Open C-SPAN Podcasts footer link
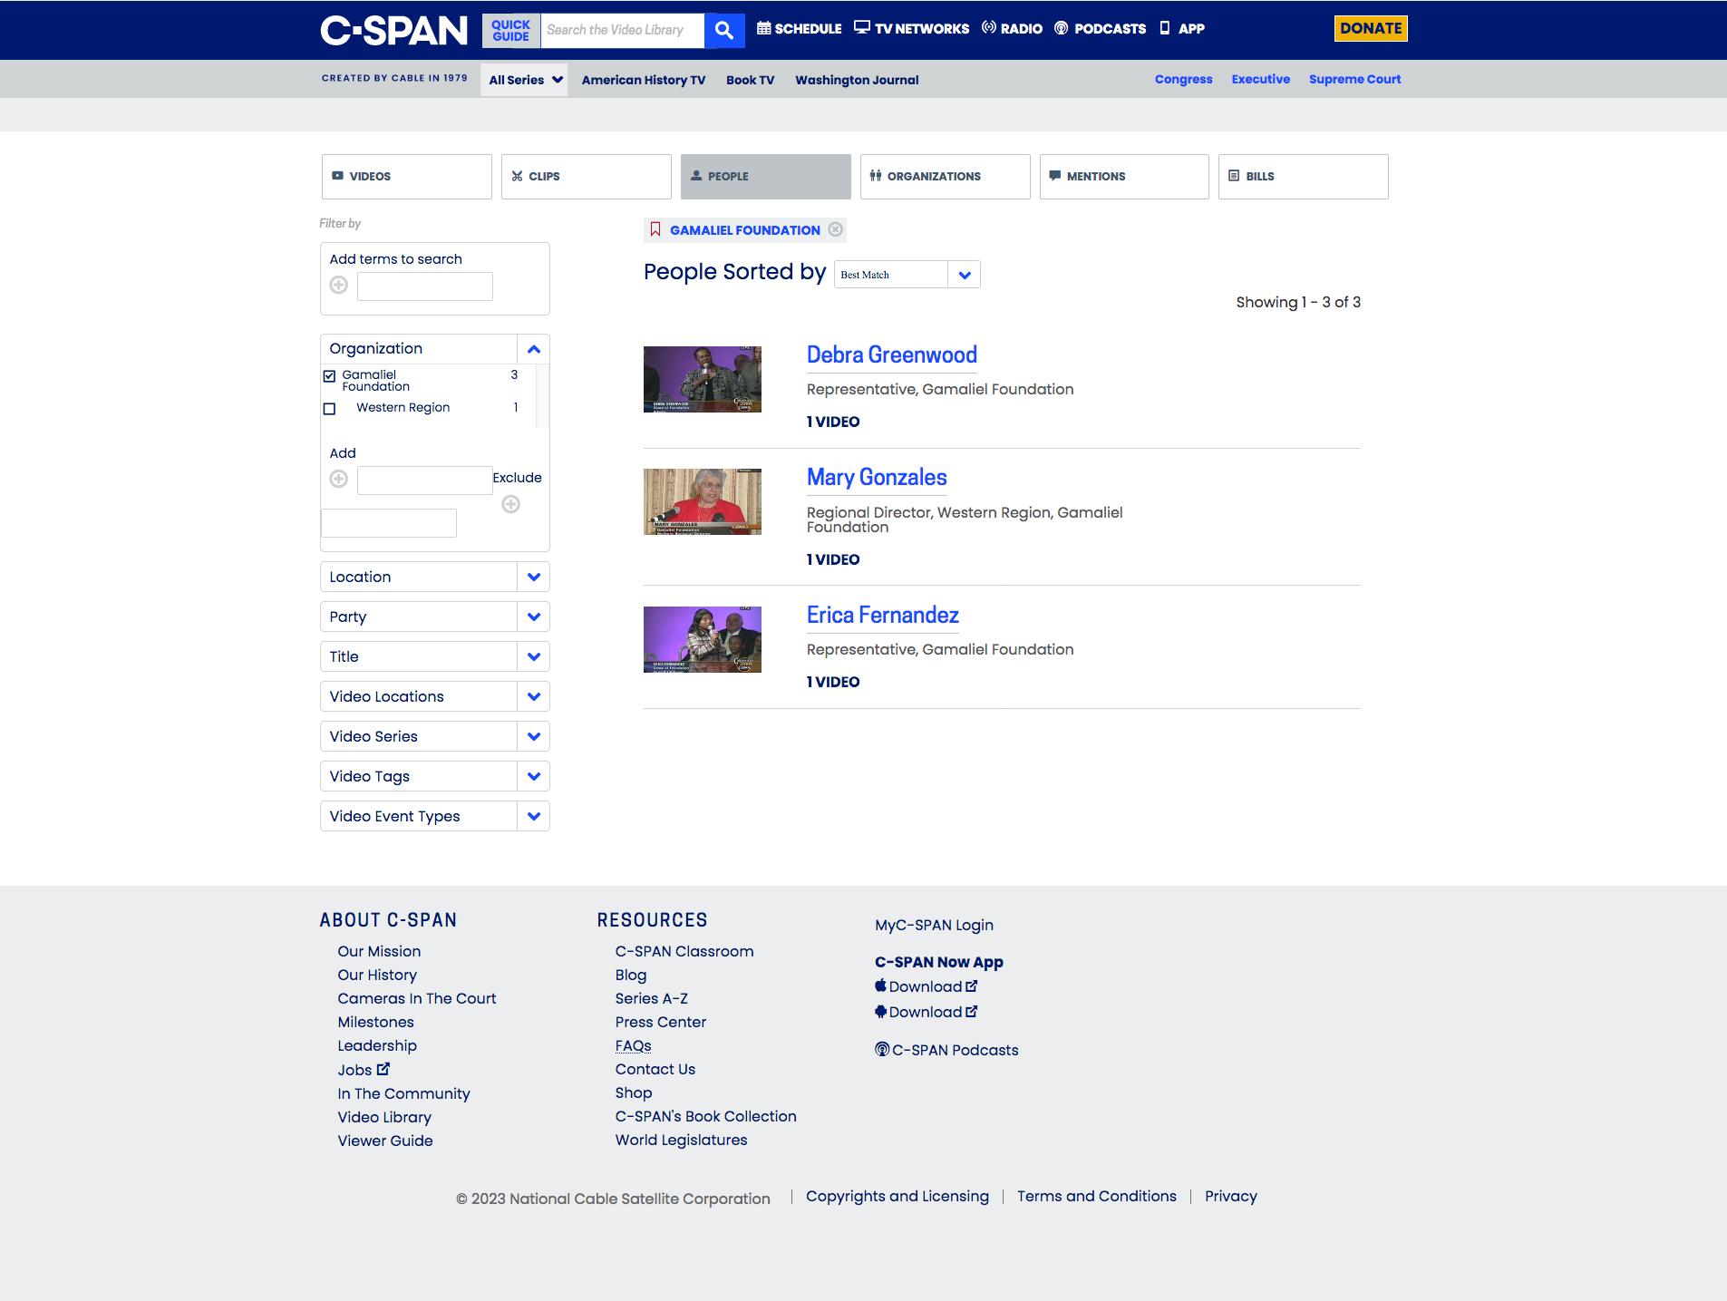 pos(946,1050)
